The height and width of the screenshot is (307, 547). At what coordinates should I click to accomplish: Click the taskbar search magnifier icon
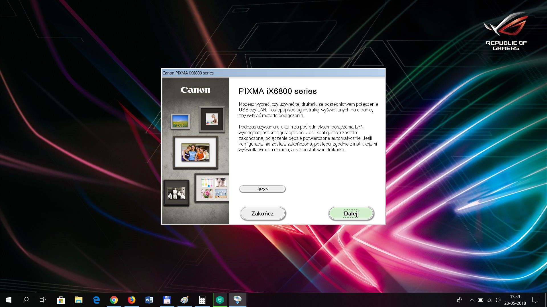[x=26, y=300]
